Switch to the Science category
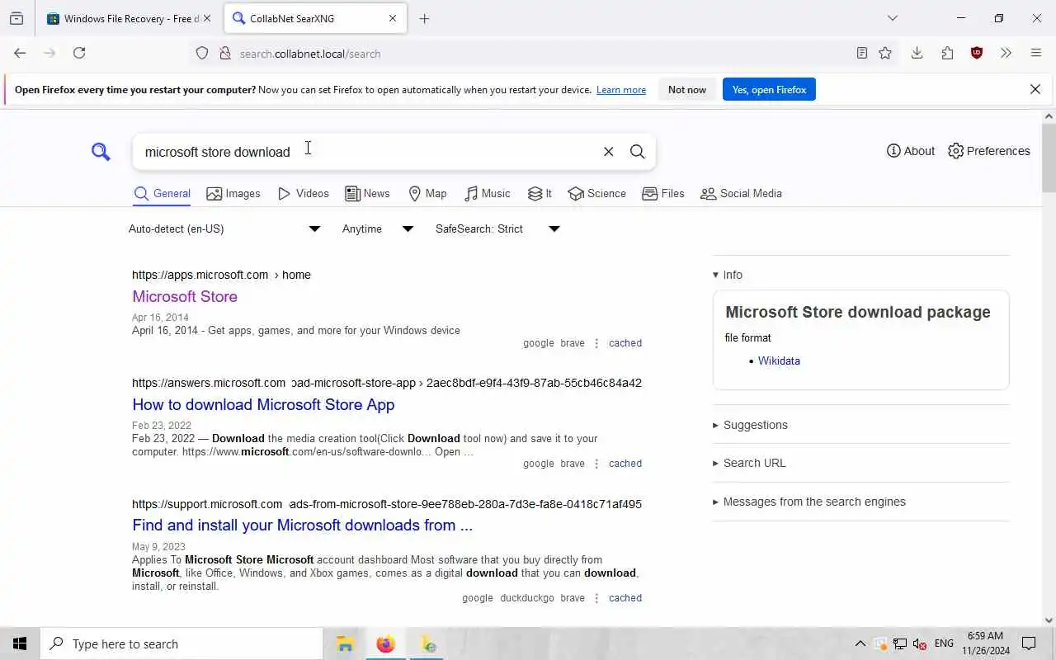Screen dimensions: 1056x660 click(596, 193)
